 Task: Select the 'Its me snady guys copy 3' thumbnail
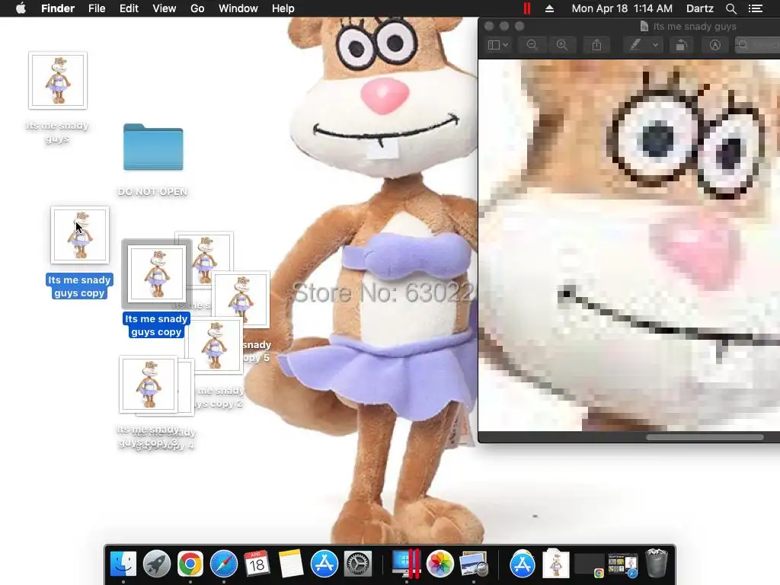149,384
